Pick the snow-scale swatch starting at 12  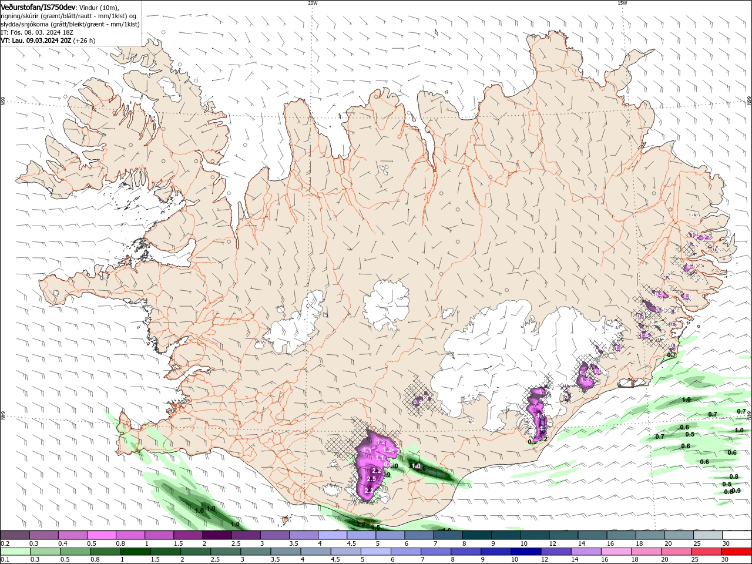click(563, 535)
